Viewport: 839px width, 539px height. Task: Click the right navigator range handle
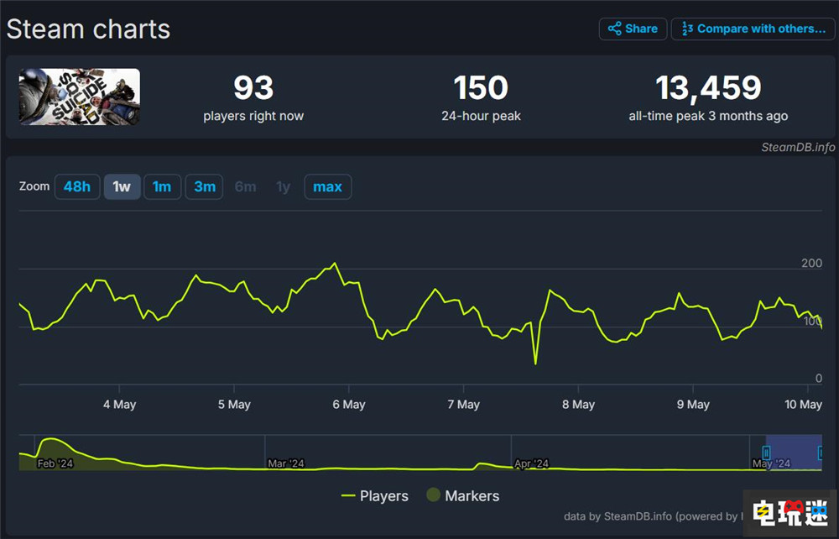pyautogui.click(x=821, y=453)
